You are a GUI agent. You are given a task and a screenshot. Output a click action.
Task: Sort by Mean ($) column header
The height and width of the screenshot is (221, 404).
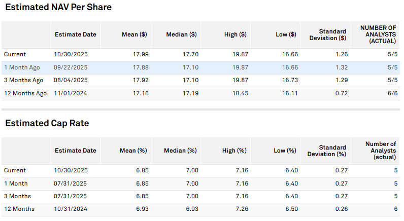tap(134, 34)
